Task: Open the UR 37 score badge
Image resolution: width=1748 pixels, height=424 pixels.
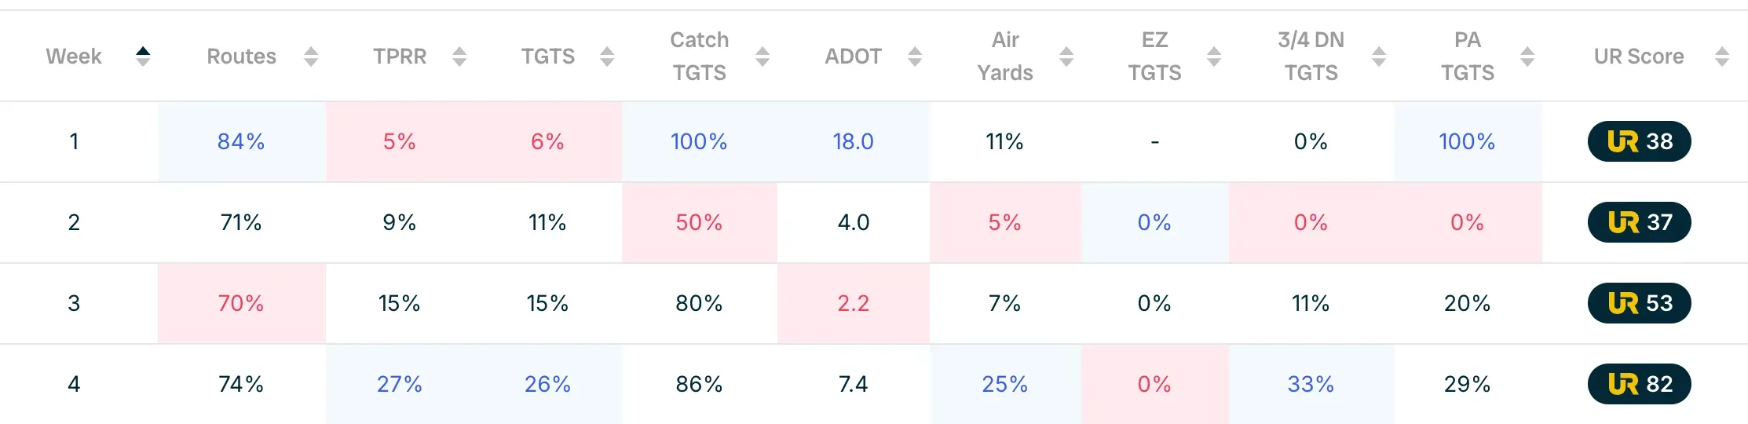Action: 1639,222
